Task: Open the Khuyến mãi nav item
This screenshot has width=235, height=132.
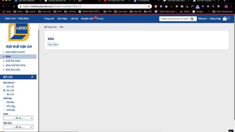Action: (x=87, y=19)
